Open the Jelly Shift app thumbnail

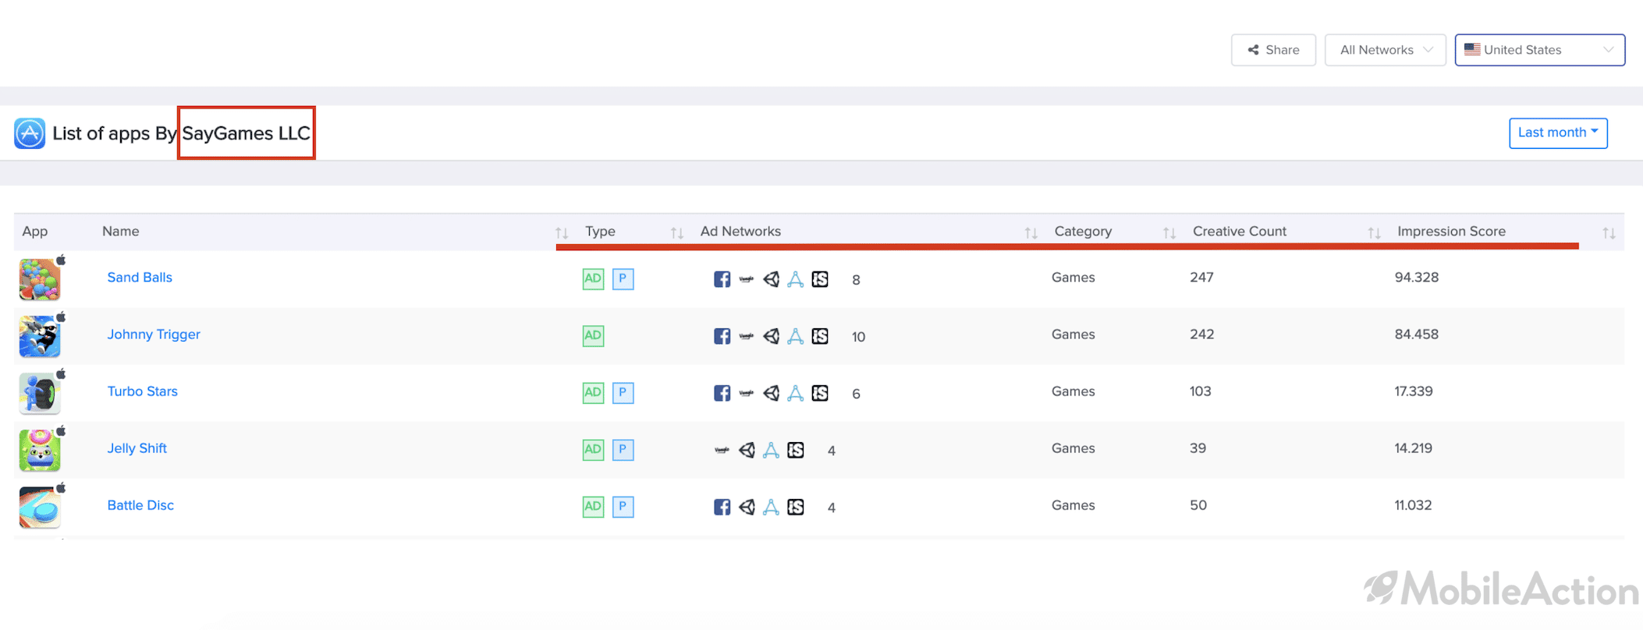(40, 450)
